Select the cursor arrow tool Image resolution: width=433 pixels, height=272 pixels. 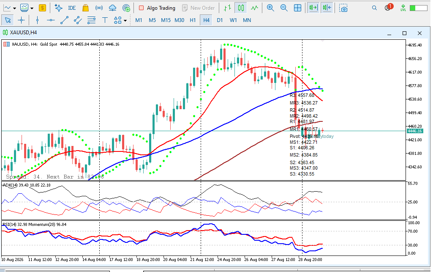pos(8,20)
